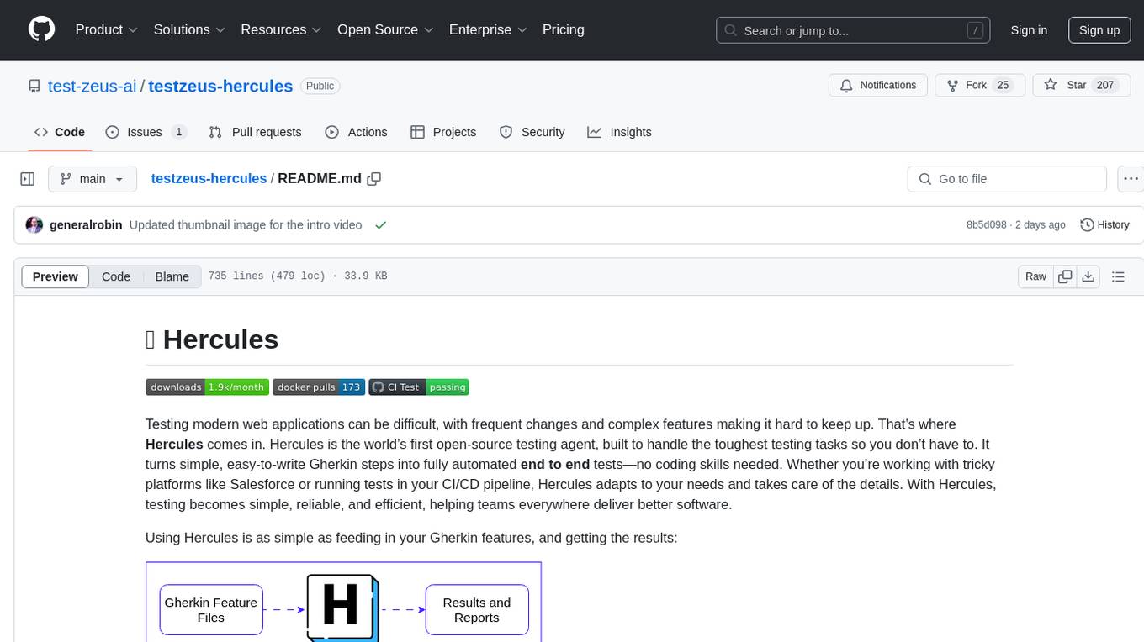Click the Results and Reports diagram box
Viewport: 1144px width, 642px height.
point(477,610)
